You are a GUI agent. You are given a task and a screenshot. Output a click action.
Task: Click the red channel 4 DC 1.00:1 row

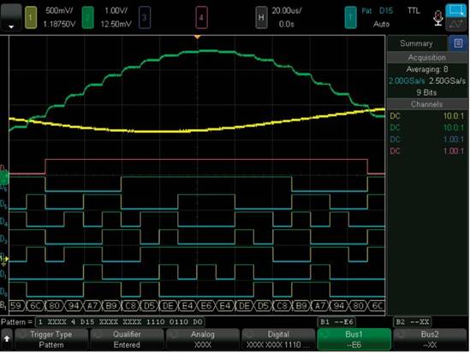[x=427, y=150]
